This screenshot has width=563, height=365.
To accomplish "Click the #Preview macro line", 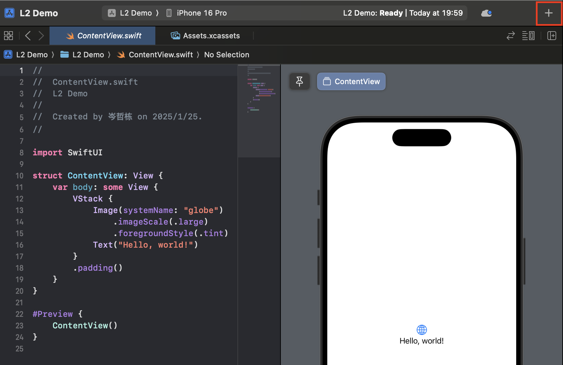I will (58, 314).
